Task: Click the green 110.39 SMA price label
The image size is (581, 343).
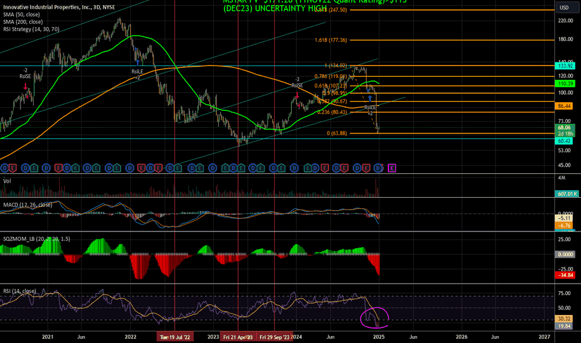Action: [565, 84]
